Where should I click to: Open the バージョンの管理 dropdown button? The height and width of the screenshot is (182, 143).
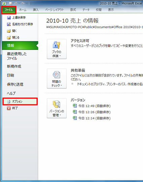point(57,108)
